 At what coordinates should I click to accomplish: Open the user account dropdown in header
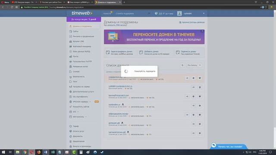coord(204,13)
